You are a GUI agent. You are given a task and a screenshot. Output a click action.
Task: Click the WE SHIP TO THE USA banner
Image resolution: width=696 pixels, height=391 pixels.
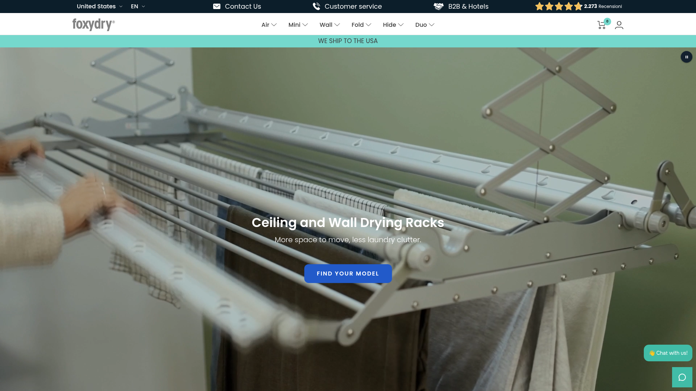tap(348, 41)
